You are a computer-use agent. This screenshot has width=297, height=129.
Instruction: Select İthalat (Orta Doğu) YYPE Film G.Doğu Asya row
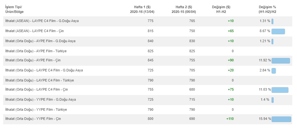[147, 100]
